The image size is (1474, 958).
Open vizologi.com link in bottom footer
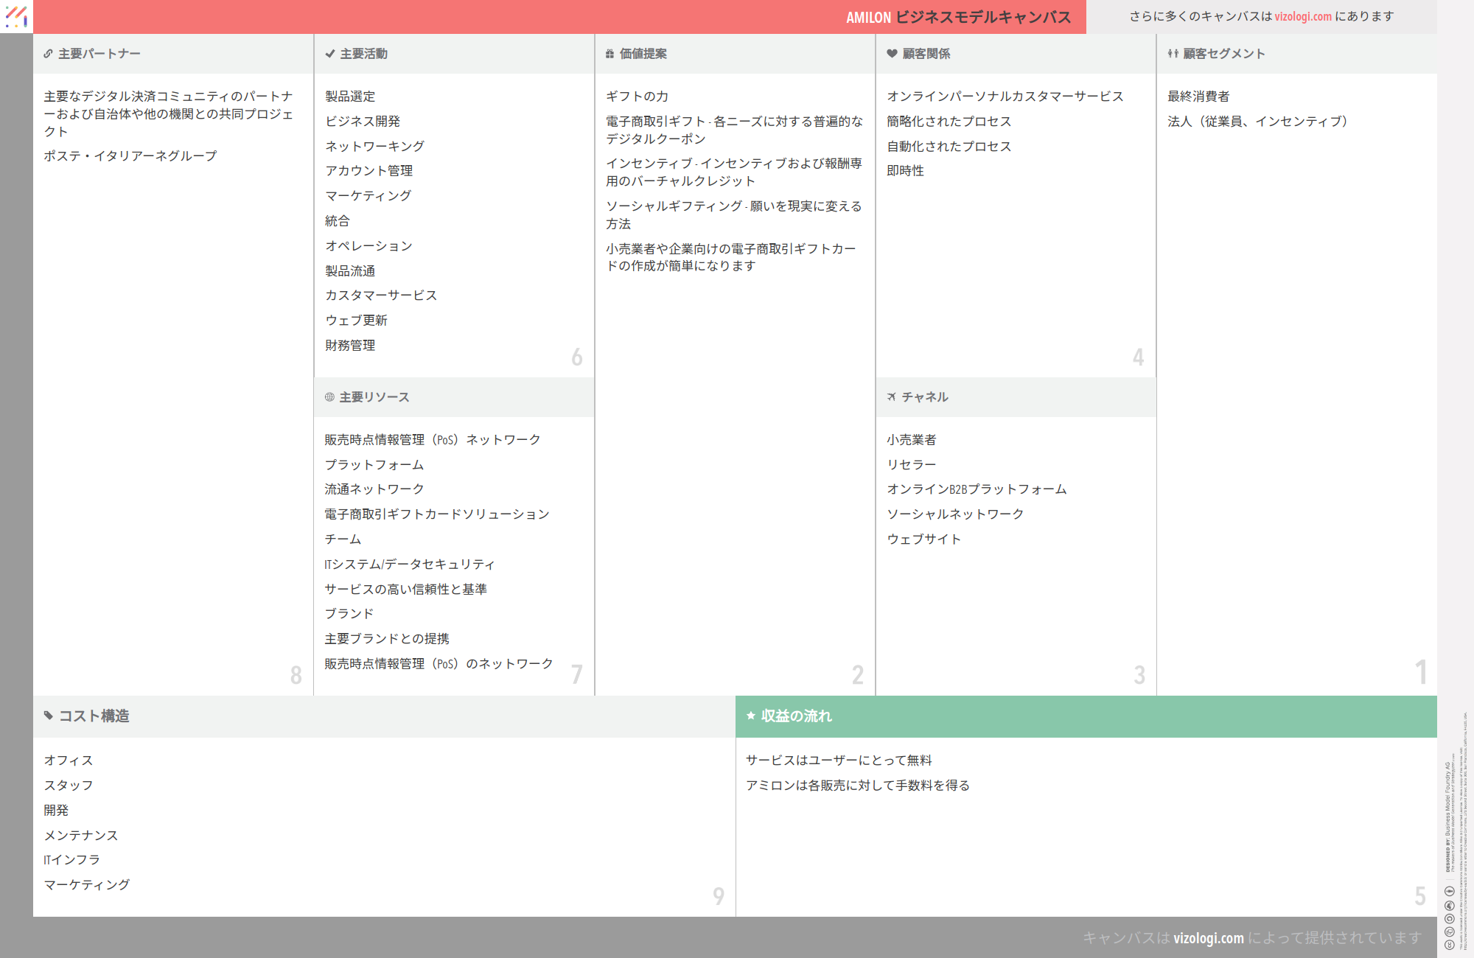[x=1208, y=938]
